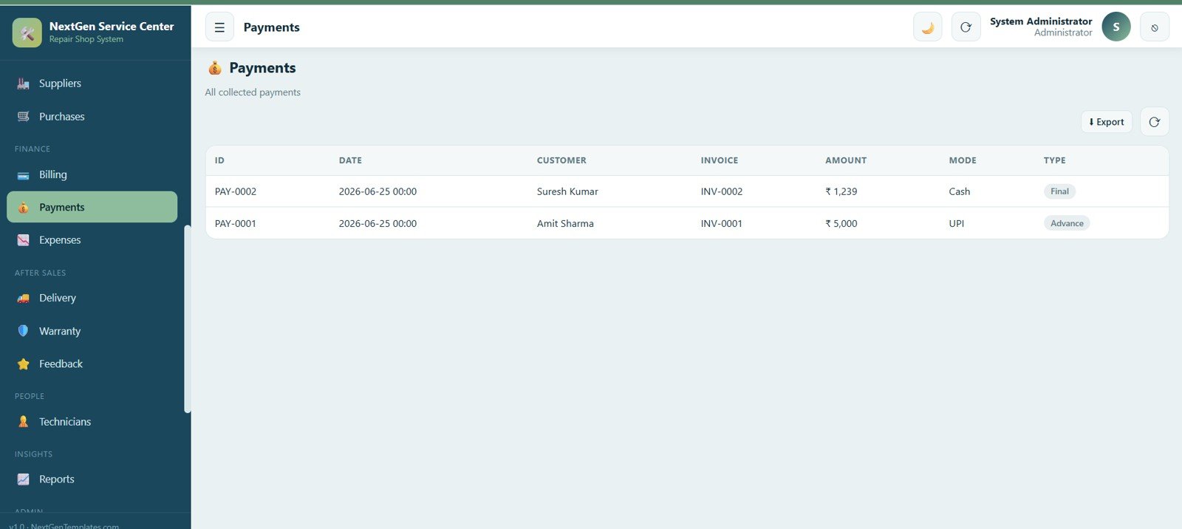Click the MODE column header
Screen dimensions: 1182x529
[963, 160]
